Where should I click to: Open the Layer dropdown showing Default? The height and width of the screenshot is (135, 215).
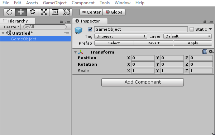click(x=187, y=36)
